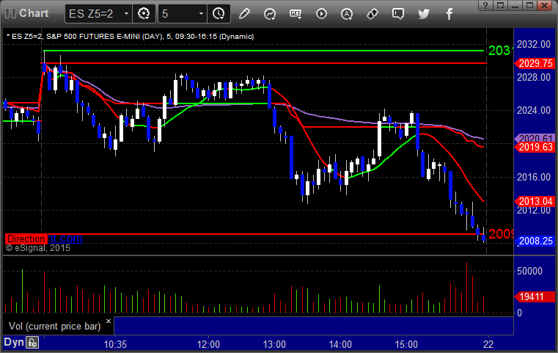Click the red 2019.63 price tag
This screenshot has width=558, height=353.
tap(535, 147)
